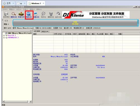Expand the Boot (X:) tree node

pos(4,36)
